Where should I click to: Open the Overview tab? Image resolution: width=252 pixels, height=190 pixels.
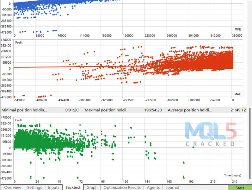(x=13, y=187)
